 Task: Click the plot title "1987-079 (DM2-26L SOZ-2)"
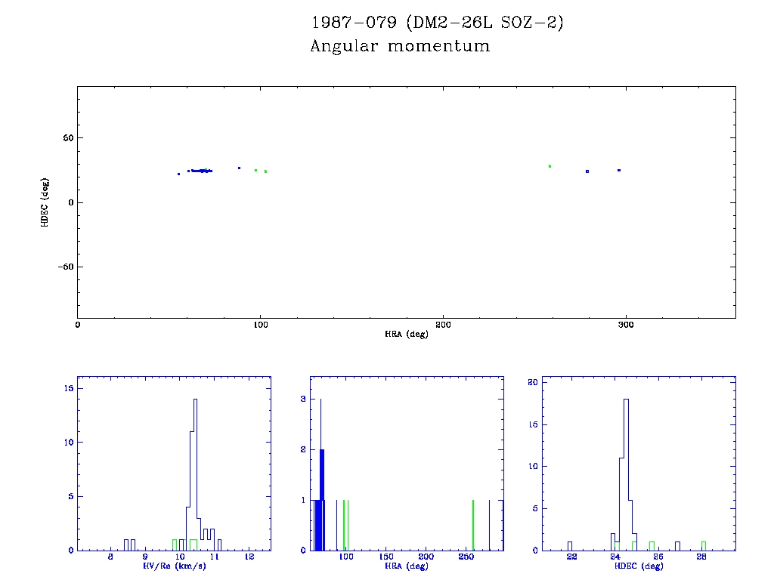point(438,23)
